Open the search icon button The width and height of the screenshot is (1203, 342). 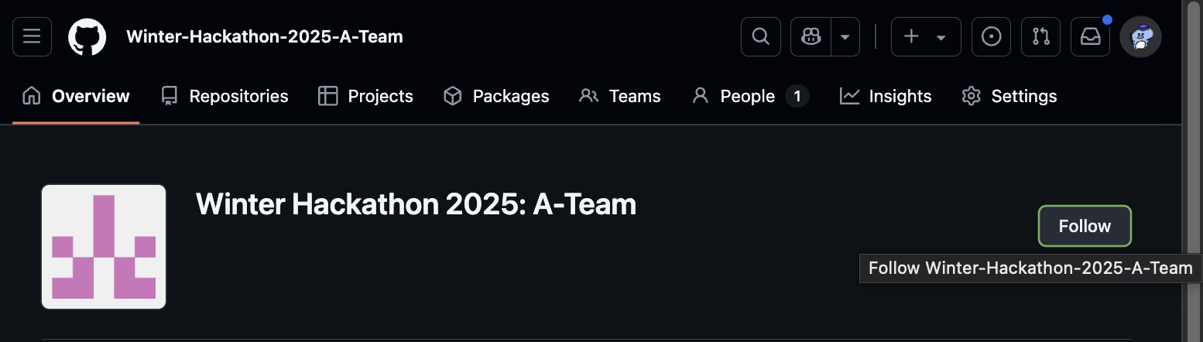pyautogui.click(x=761, y=36)
